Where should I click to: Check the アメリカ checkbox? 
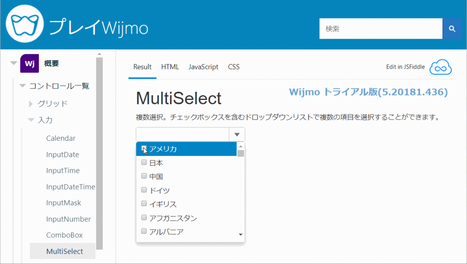click(x=144, y=148)
